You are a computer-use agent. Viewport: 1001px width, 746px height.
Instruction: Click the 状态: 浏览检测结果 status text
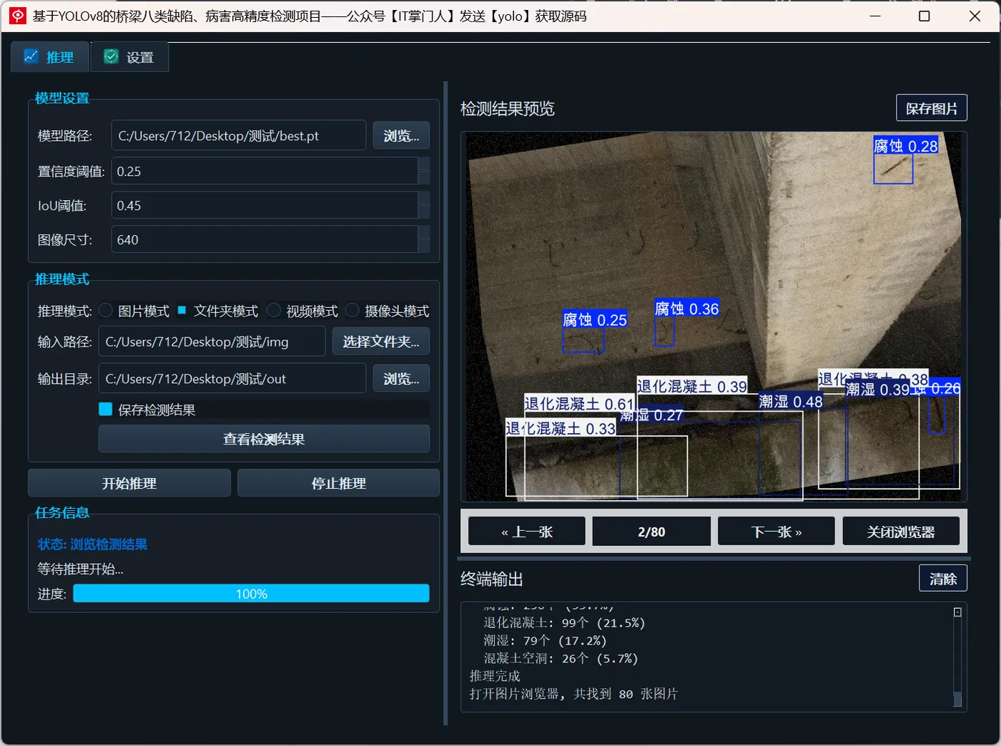coord(92,544)
